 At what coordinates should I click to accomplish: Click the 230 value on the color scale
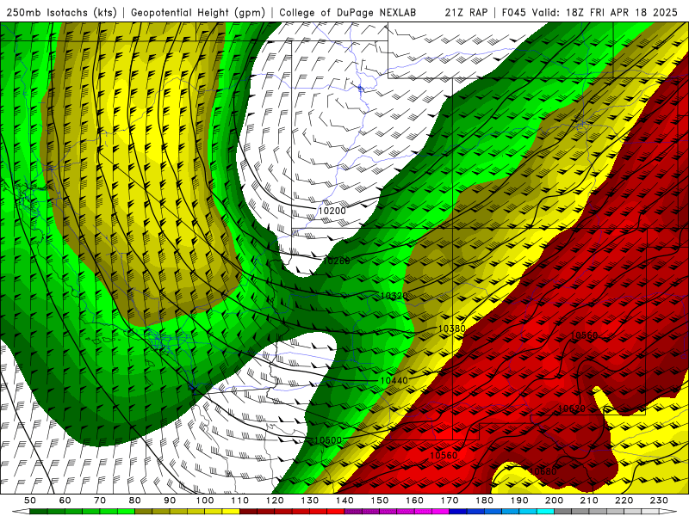659,501
